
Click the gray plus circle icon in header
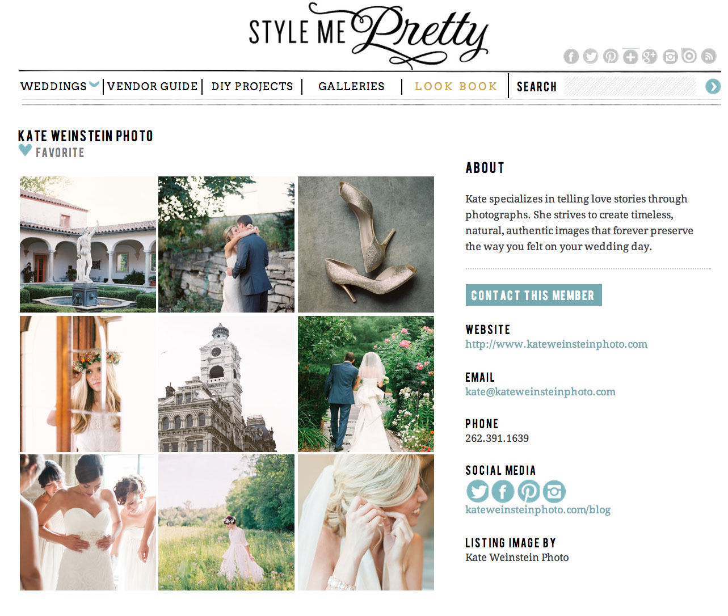(630, 56)
